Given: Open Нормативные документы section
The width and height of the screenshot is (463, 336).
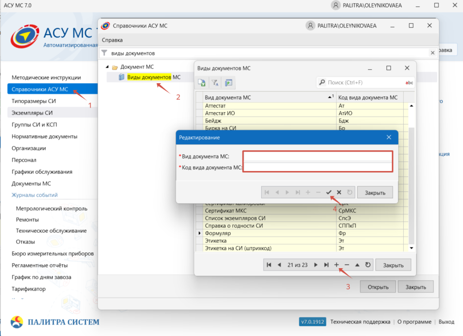Looking at the screenshot, I should (x=45, y=137).
